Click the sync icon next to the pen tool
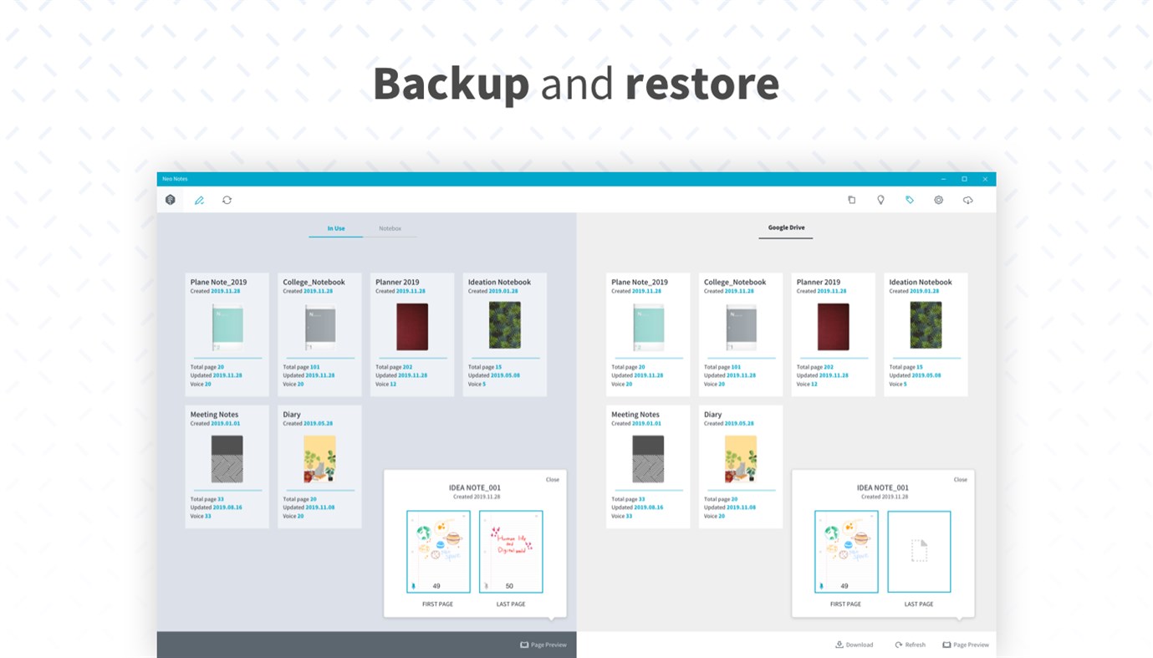The image size is (1153, 658). tap(225, 199)
